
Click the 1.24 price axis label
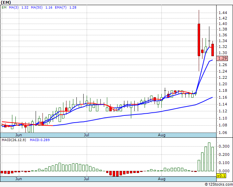pos(223,71)
